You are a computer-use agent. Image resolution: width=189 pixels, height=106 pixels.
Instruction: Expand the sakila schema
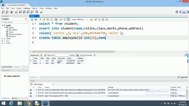pyautogui.click(x=2, y=39)
